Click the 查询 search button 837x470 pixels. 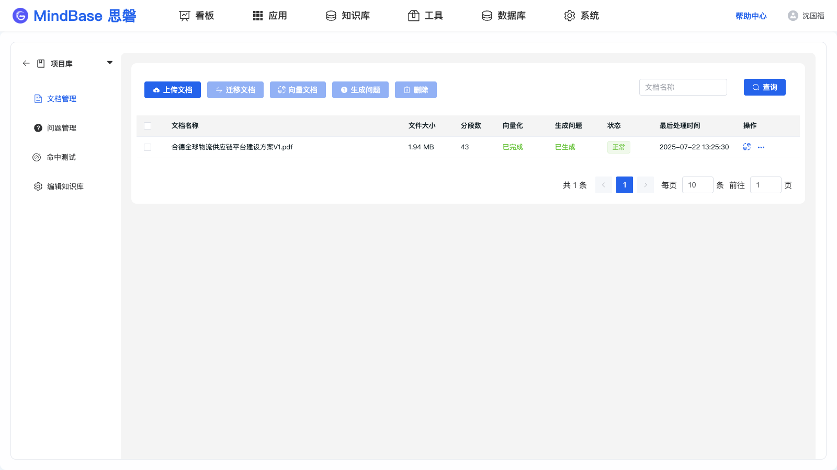(x=765, y=87)
